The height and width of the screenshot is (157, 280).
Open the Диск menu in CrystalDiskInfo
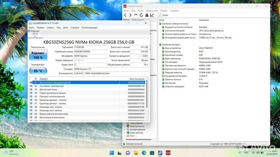tap(66, 28)
